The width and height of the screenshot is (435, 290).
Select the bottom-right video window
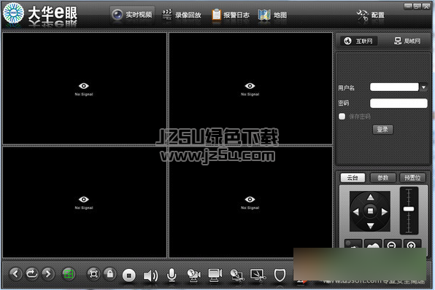[250, 202]
